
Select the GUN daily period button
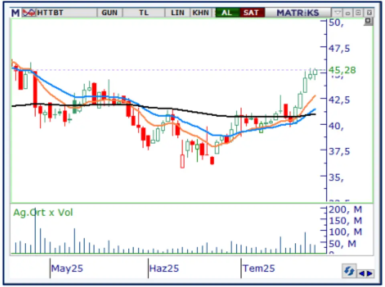point(109,12)
